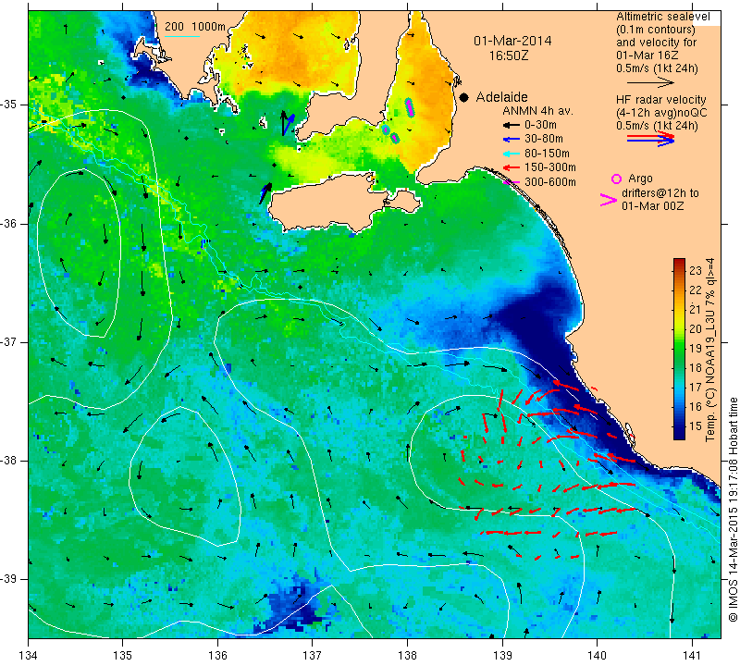Click the 300-600m magenta arrow legend symbol
This screenshot has width=740, height=666.
pos(512,182)
